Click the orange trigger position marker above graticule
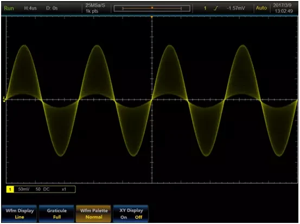Image resolution: width=300 pixels, height=224 pixels. pyautogui.click(x=152, y=17)
